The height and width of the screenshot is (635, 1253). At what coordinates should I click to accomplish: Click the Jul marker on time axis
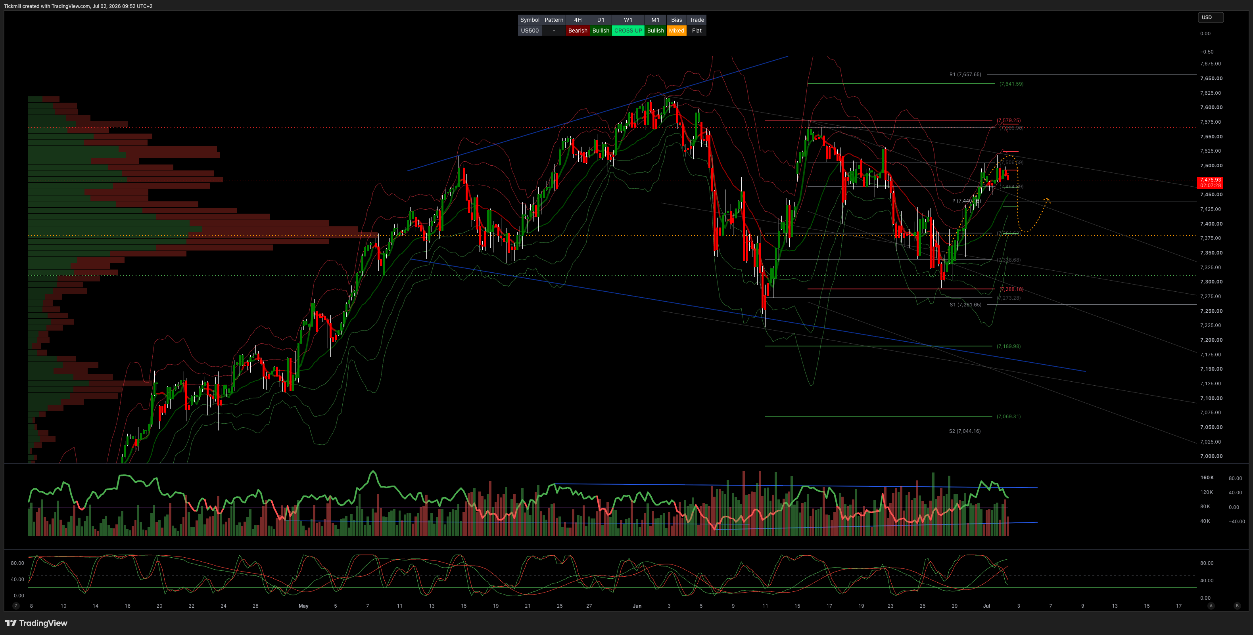[986, 606]
